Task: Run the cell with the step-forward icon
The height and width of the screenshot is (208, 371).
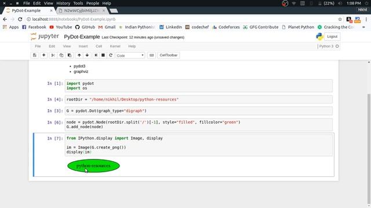Action: click(x=96, y=55)
